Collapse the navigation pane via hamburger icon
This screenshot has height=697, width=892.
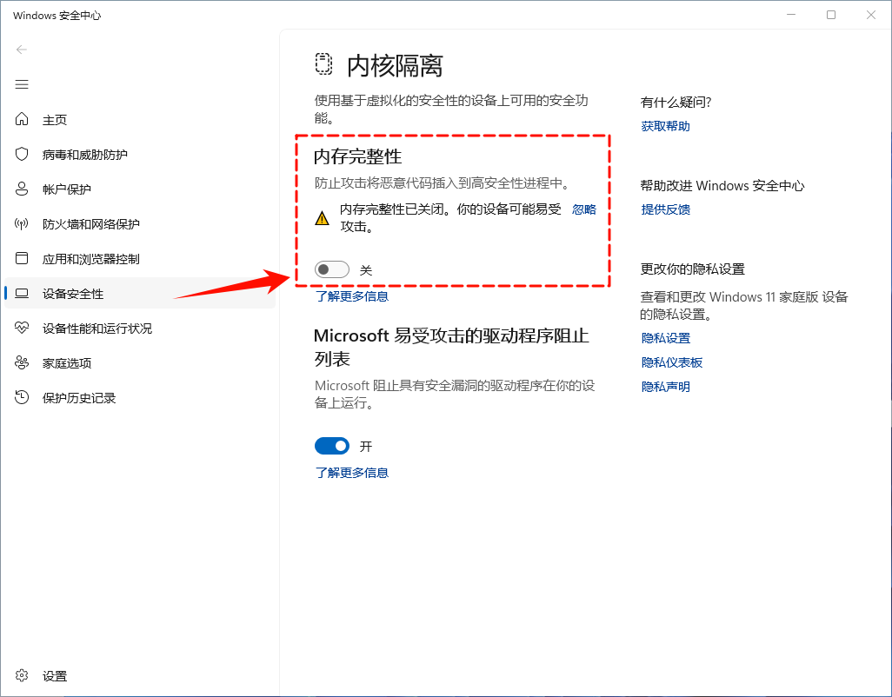[x=21, y=84]
